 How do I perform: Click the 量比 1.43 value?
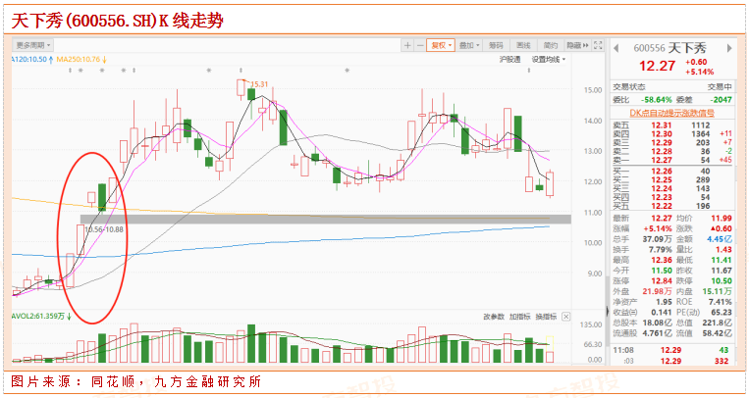tap(723, 250)
